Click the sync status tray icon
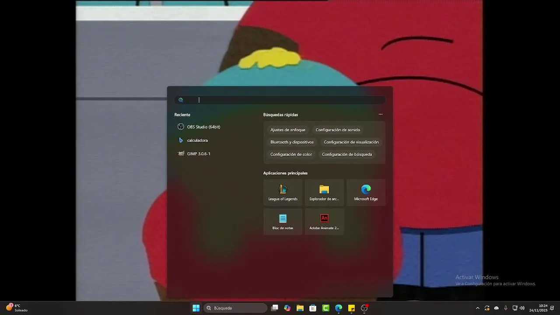 point(487,308)
